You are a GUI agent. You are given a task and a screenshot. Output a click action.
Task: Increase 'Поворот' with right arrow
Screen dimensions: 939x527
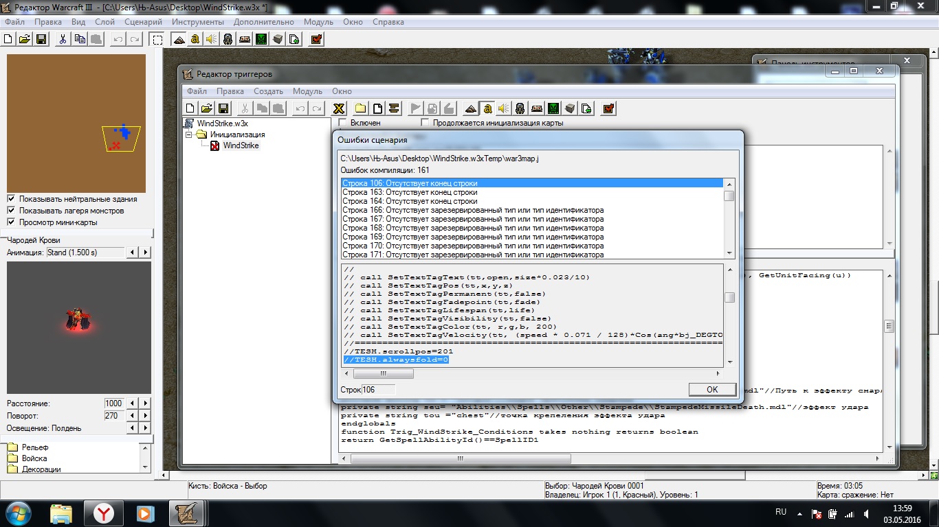[x=145, y=416]
